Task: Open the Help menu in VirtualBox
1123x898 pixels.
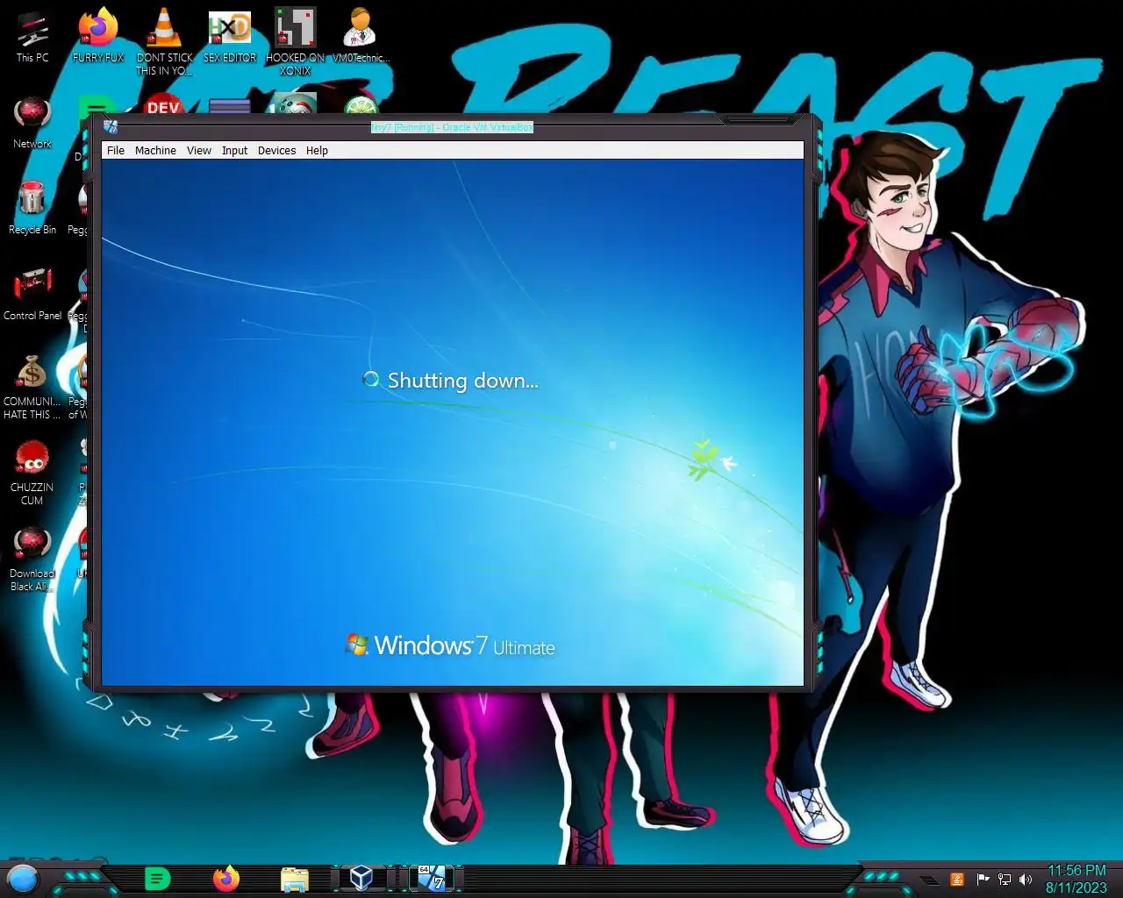Action: point(317,151)
